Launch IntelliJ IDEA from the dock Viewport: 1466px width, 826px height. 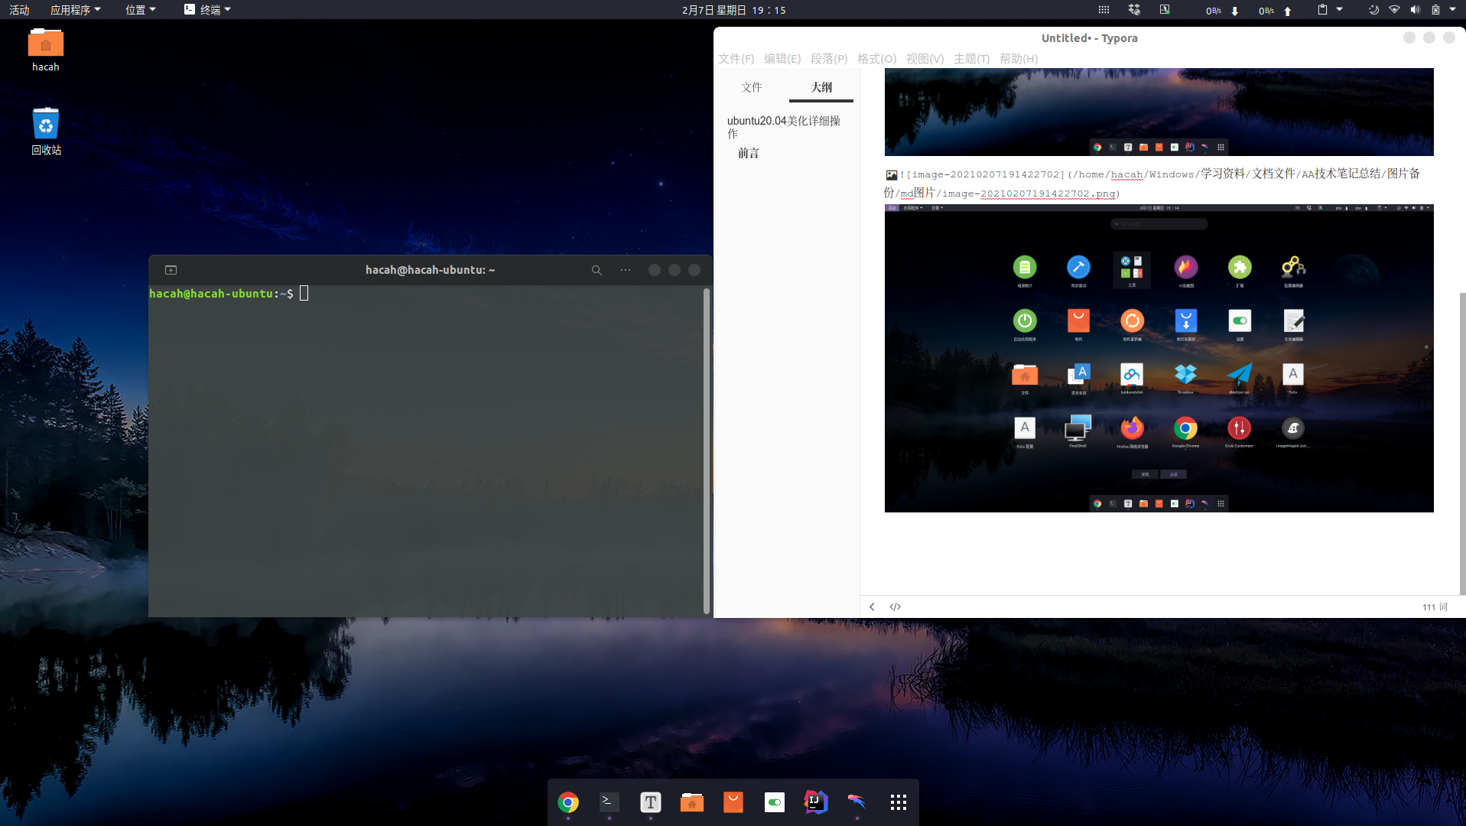[814, 802]
